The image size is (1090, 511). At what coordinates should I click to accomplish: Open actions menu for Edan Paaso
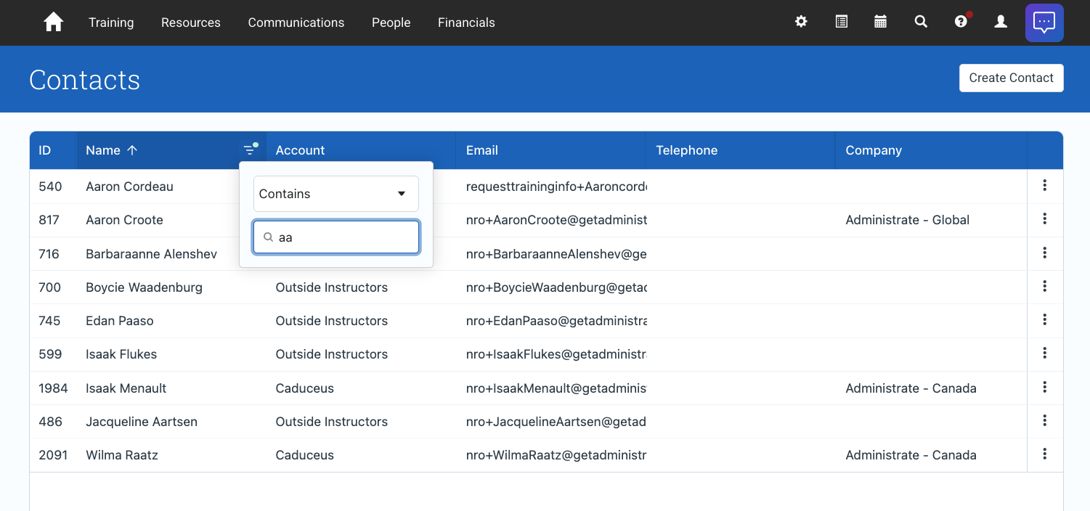[x=1045, y=320]
